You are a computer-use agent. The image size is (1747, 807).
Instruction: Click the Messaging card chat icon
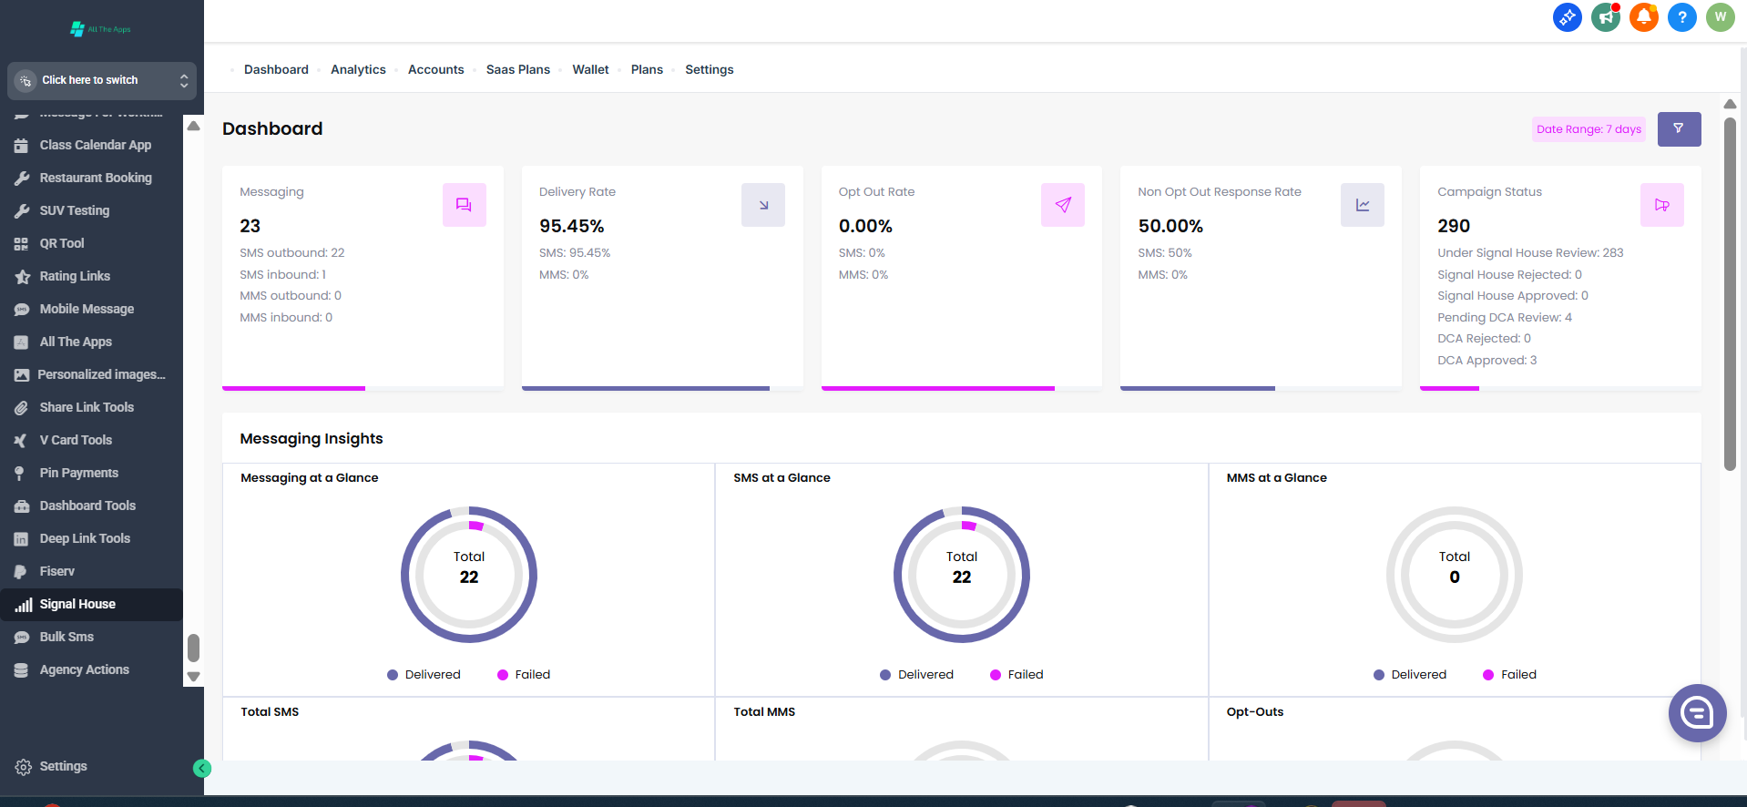(x=464, y=205)
